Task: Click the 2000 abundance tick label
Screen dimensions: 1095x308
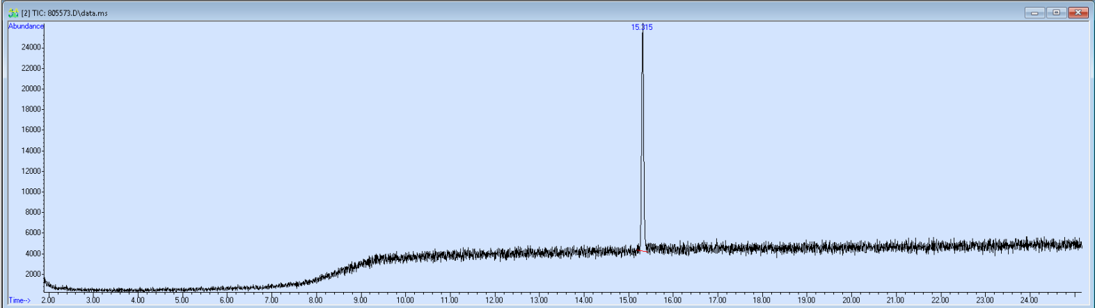Action: tap(33, 274)
